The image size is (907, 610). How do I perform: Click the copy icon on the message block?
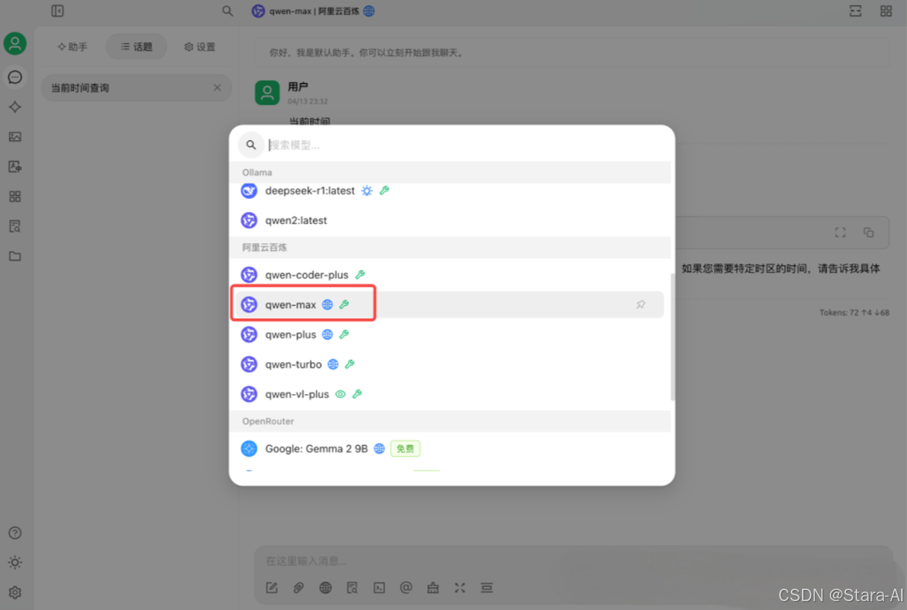tap(869, 233)
